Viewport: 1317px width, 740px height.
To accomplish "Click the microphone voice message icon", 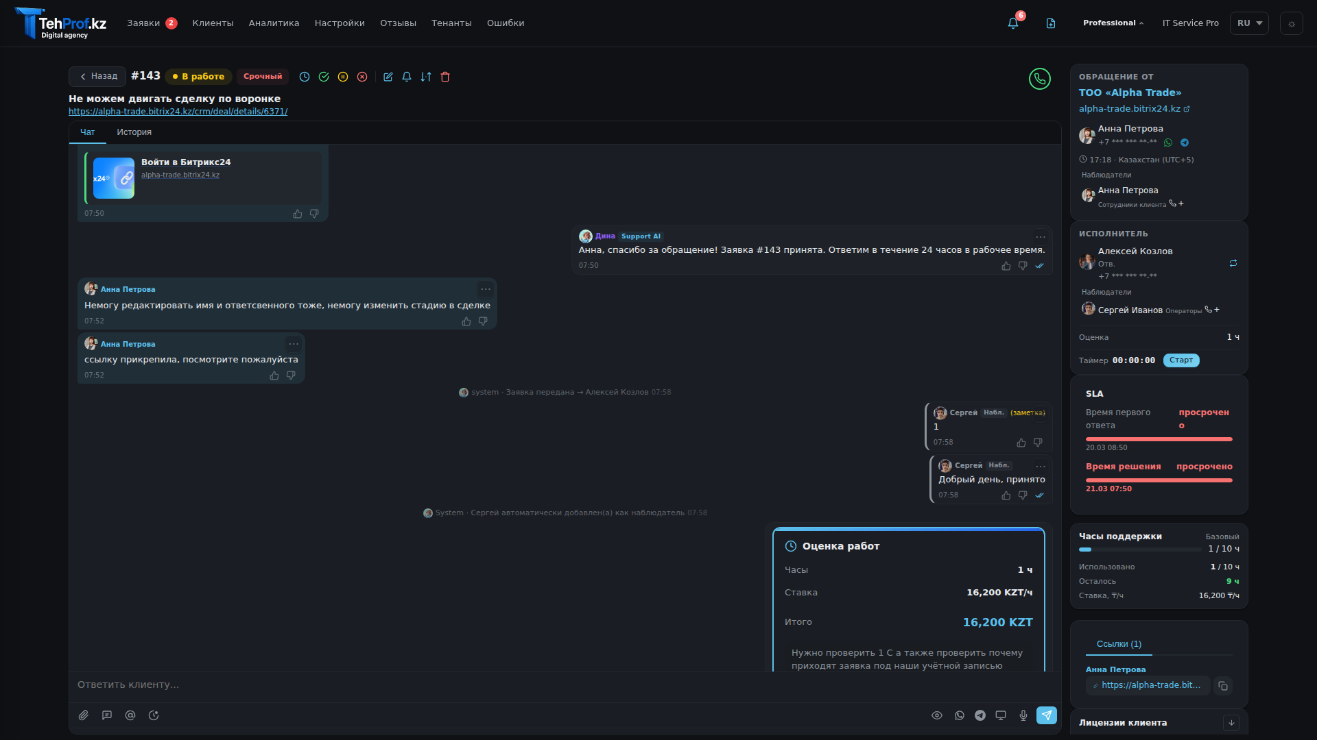I will point(1023,715).
